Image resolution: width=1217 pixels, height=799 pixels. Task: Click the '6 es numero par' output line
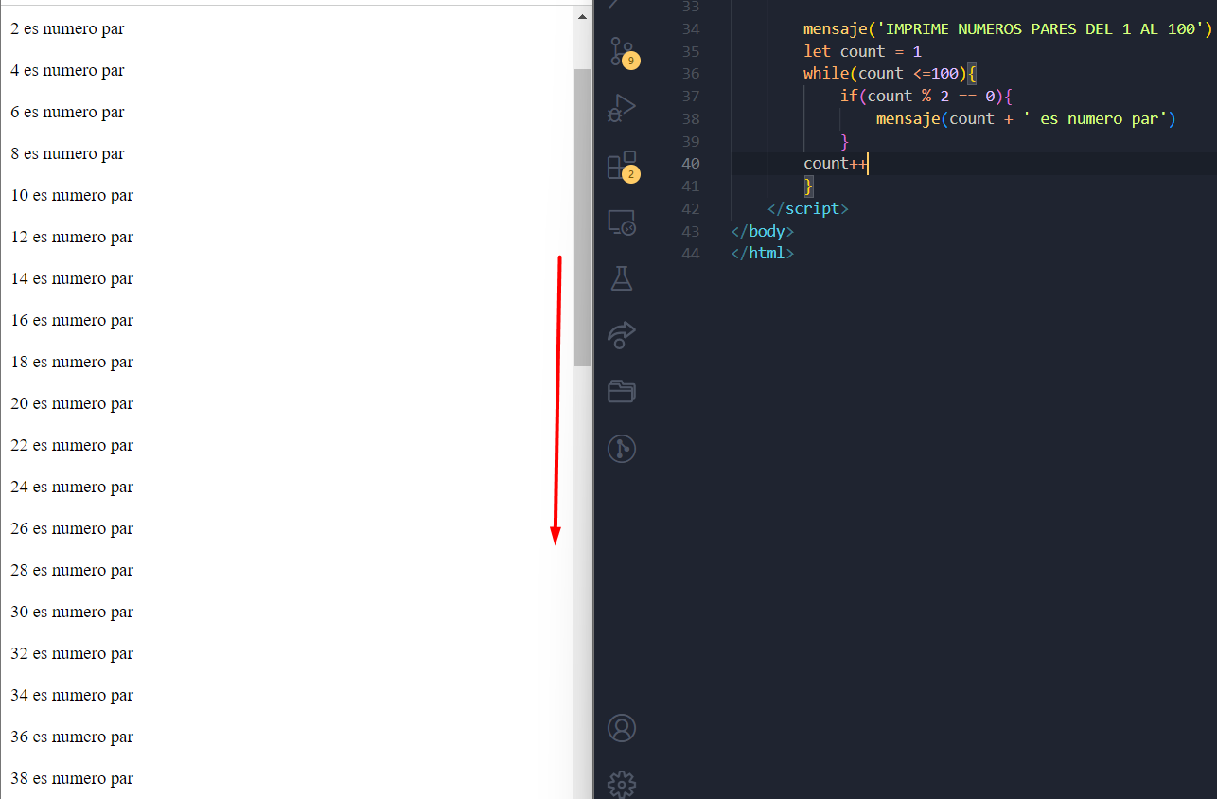pyautogui.click(x=67, y=113)
